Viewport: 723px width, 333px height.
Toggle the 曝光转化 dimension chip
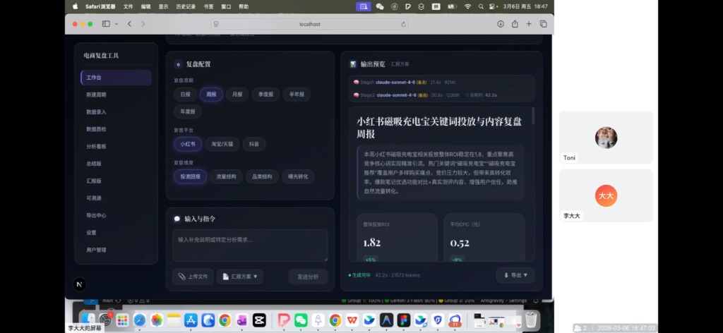pos(299,176)
